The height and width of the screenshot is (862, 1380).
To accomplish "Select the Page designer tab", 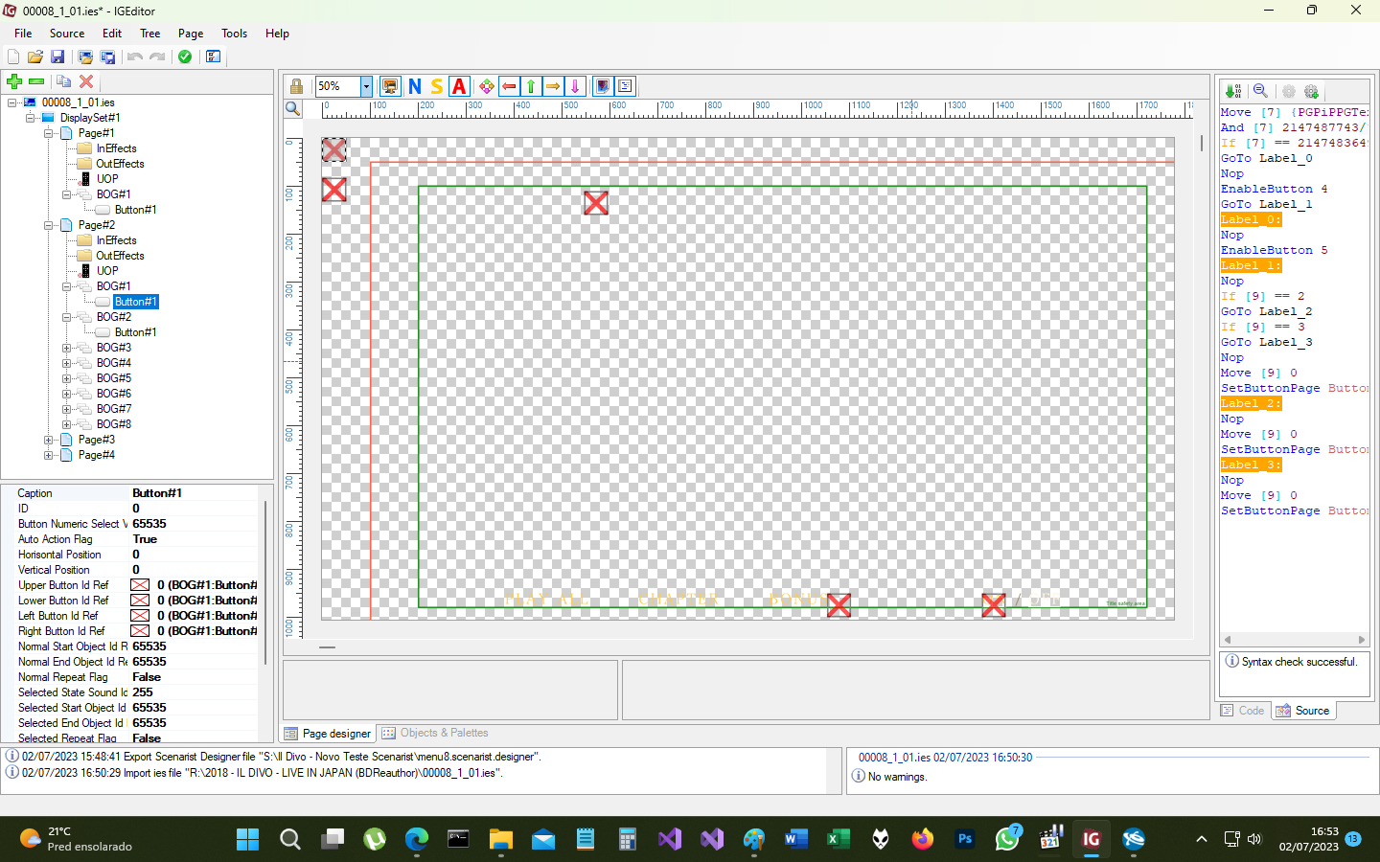I will [x=328, y=734].
